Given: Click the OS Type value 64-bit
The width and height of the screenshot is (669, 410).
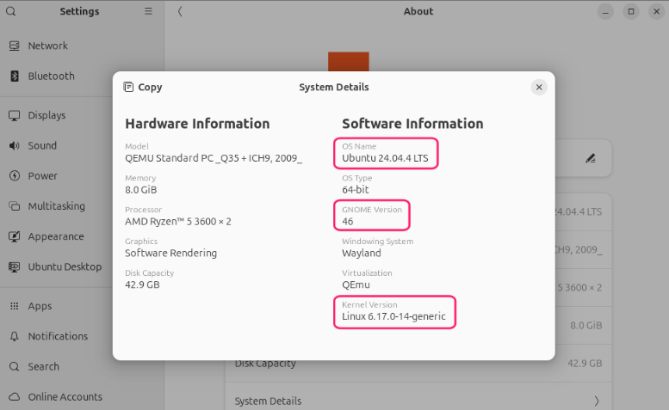Looking at the screenshot, I should click(355, 190).
